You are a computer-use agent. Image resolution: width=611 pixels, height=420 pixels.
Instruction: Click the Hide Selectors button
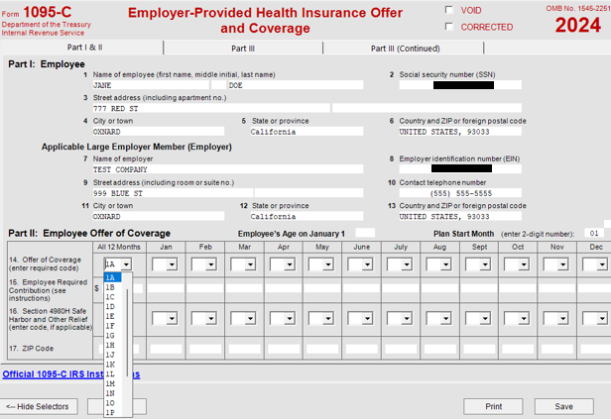click(x=39, y=406)
